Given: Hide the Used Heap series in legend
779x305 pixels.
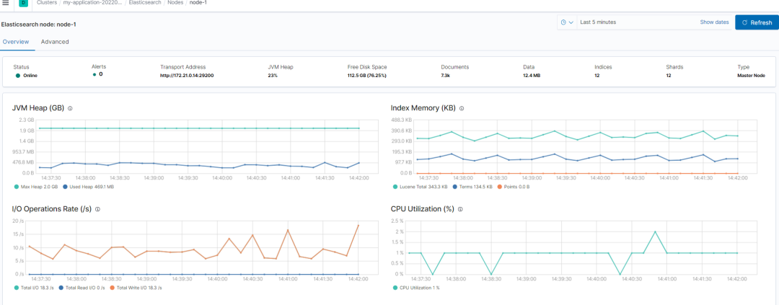Looking at the screenshot, I should 87,187.
